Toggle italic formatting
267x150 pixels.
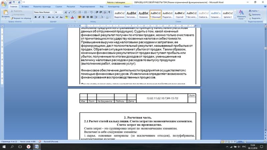[39, 17]
